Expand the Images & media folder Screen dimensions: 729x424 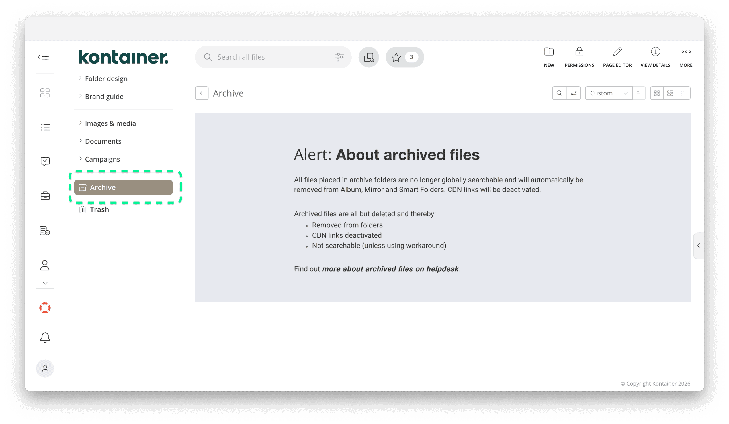(x=110, y=123)
